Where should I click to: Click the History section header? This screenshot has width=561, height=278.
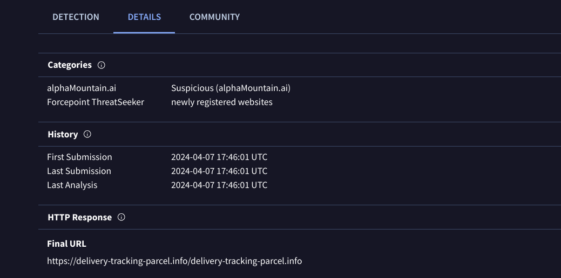[63, 134]
